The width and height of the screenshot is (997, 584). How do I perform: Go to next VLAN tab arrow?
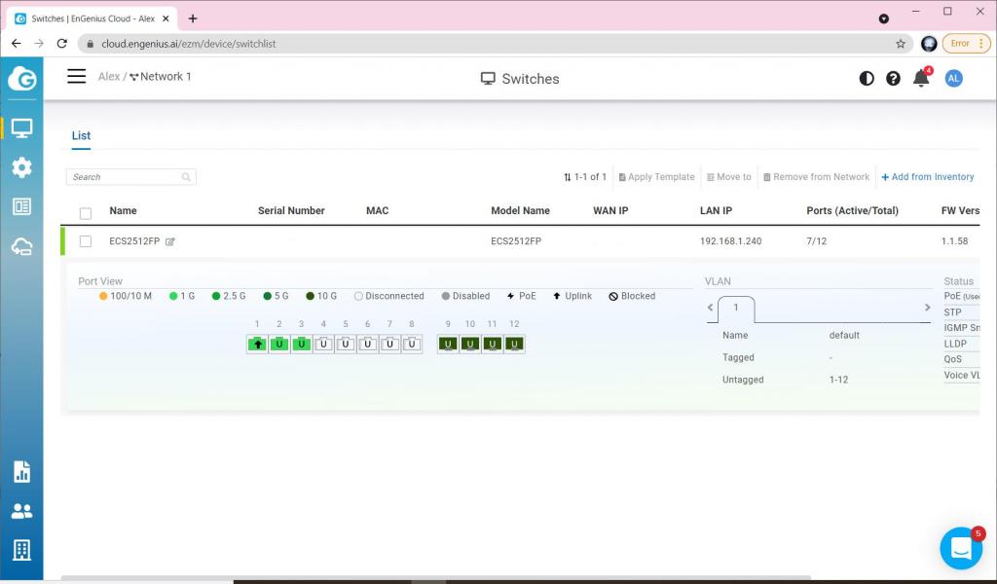[x=927, y=308]
